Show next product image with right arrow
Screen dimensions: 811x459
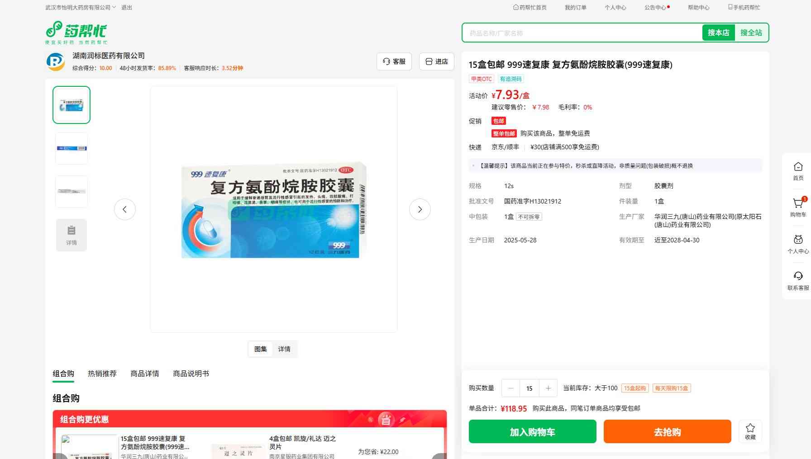(x=420, y=209)
